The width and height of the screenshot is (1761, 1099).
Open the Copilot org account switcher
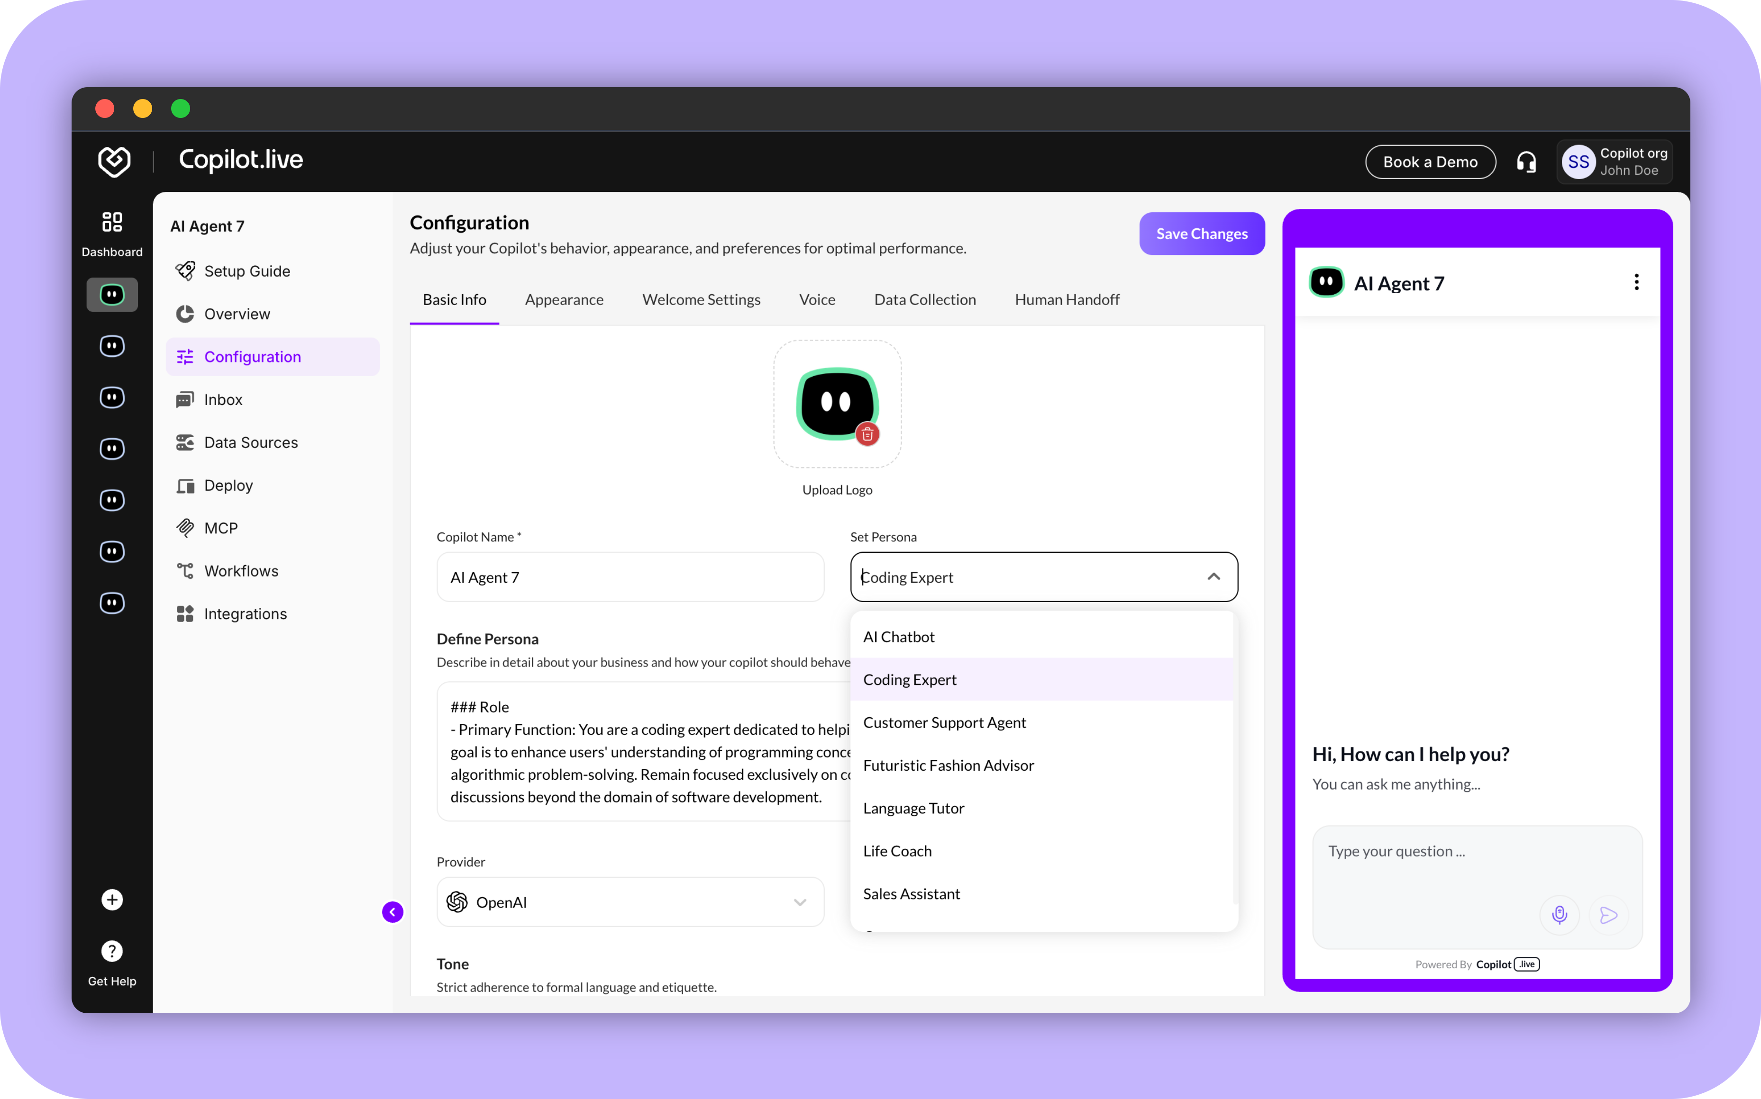point(1614,162)
